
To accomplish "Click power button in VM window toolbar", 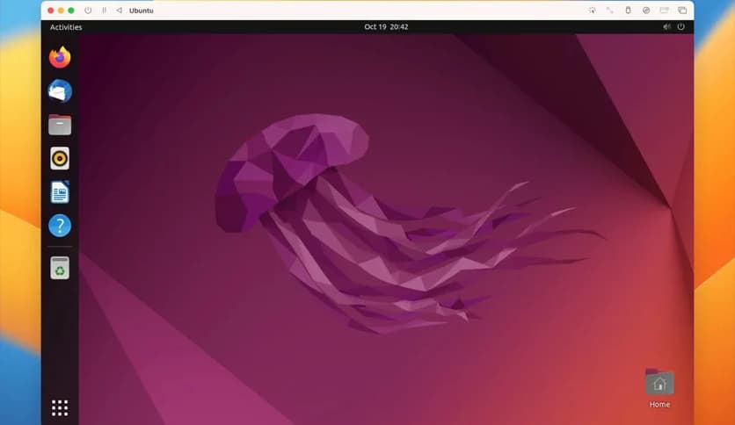I will pyautogui.click(x=88, y=11).
